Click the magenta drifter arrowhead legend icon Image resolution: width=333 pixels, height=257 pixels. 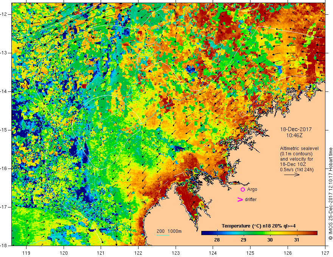coord(240,199)
